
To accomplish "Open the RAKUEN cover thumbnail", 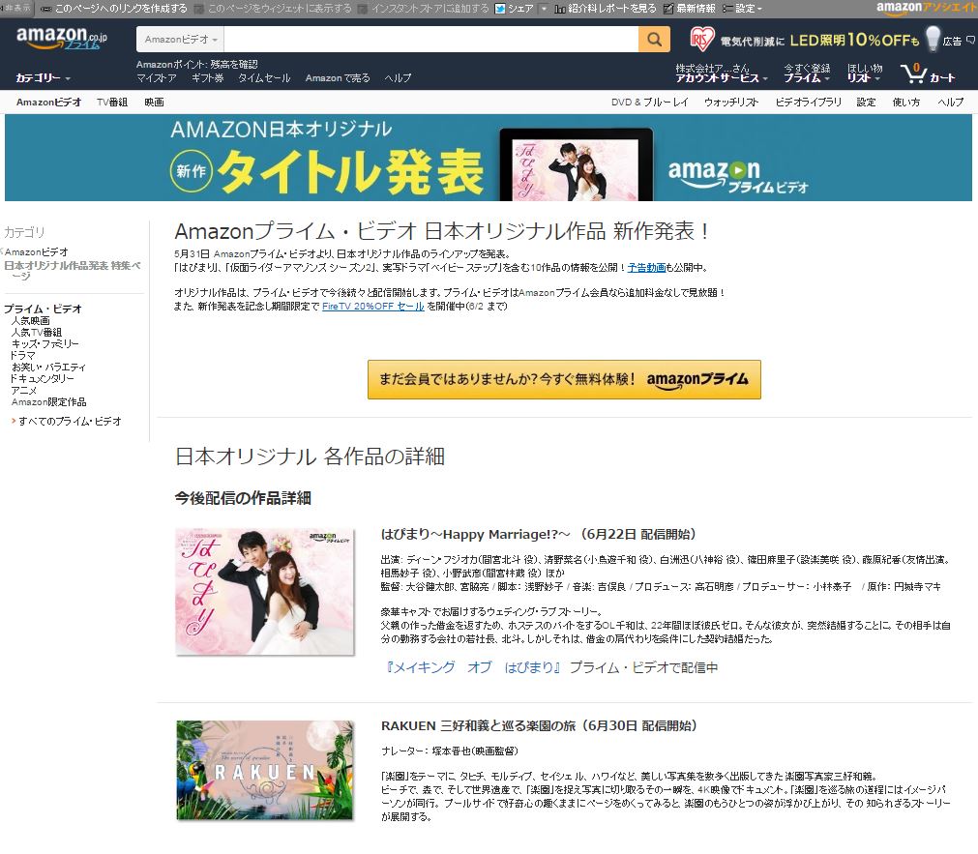I will 265,771.
